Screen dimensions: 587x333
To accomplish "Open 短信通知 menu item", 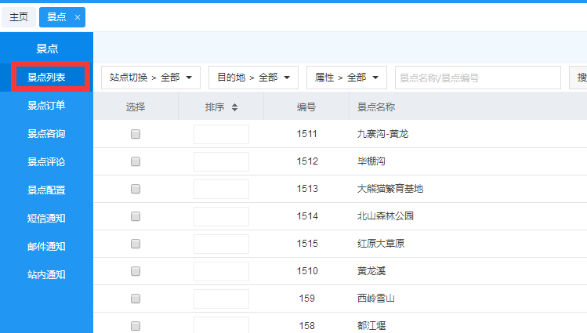I will (46, 219).
